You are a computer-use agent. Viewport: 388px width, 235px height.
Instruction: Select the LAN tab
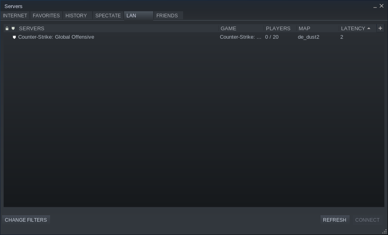139,16
